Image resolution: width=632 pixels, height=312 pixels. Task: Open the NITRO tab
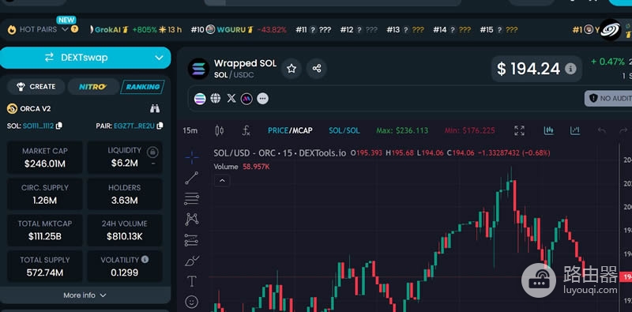click(93, 87)
